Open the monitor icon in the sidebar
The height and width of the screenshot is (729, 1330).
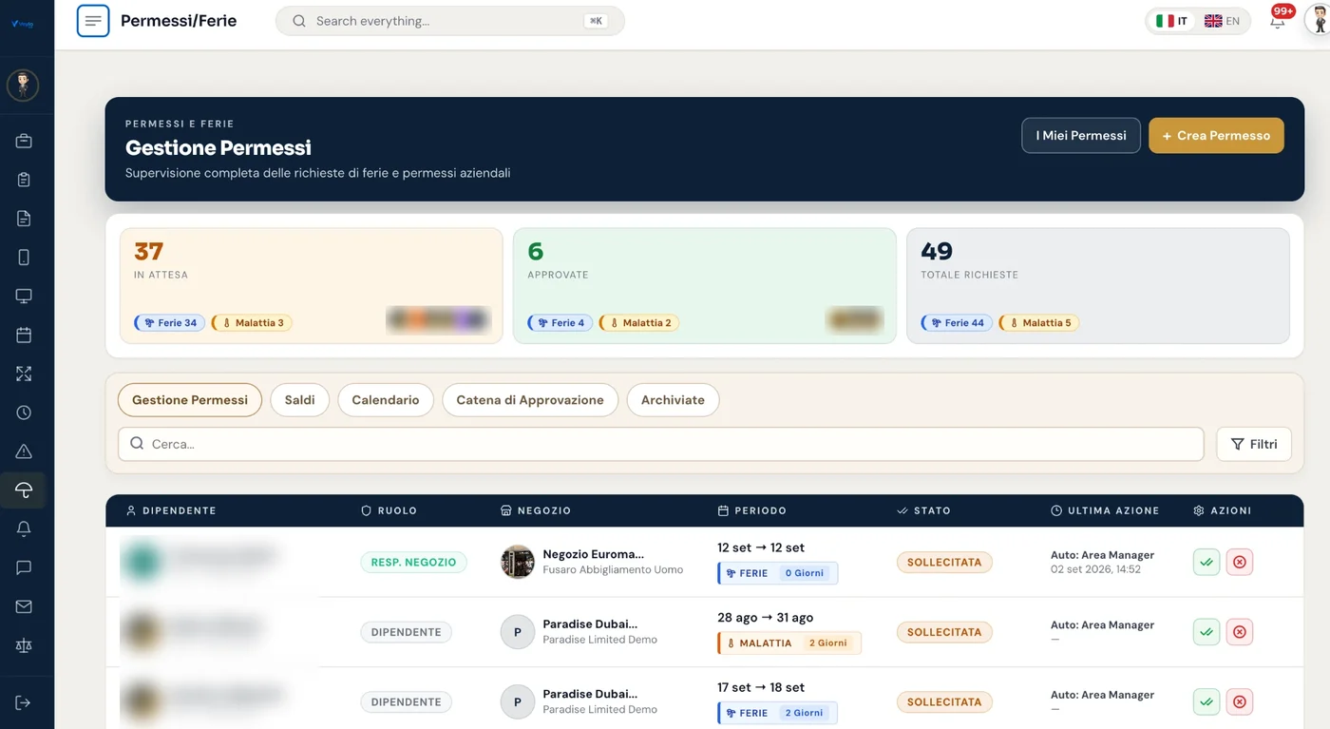point(24,297)
